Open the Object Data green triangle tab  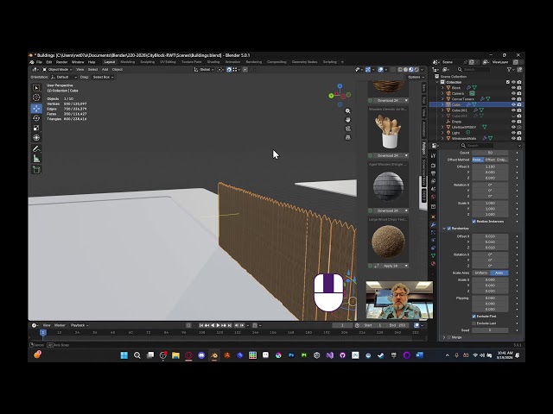pos(434,255)
